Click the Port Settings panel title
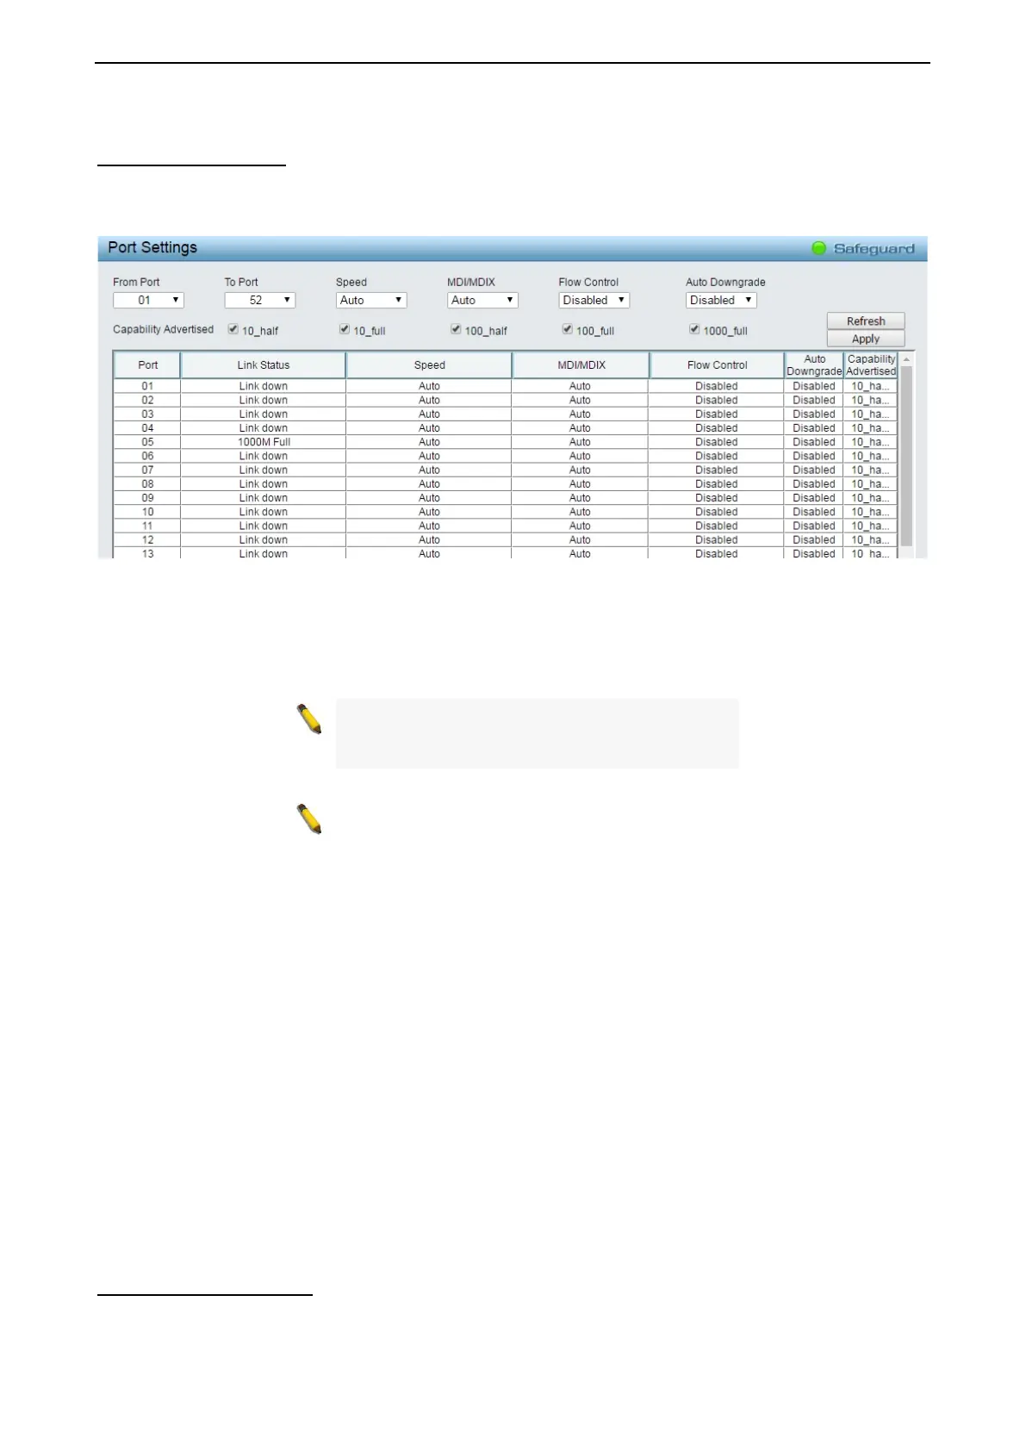 tap(152, 247)
